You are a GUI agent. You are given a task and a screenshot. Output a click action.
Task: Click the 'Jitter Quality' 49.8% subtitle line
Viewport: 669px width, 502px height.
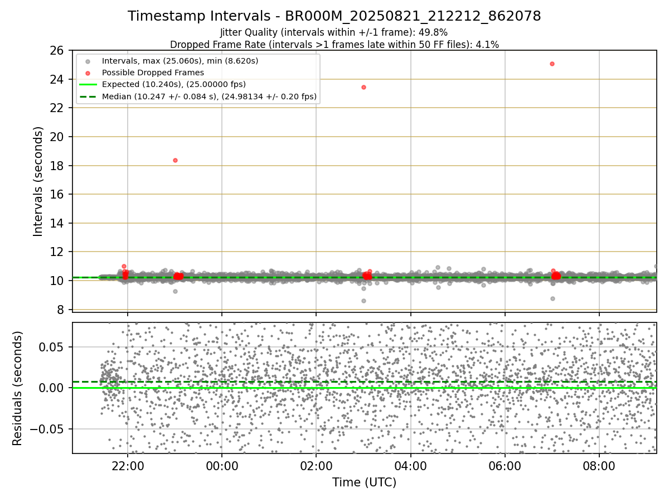(334, 32)
